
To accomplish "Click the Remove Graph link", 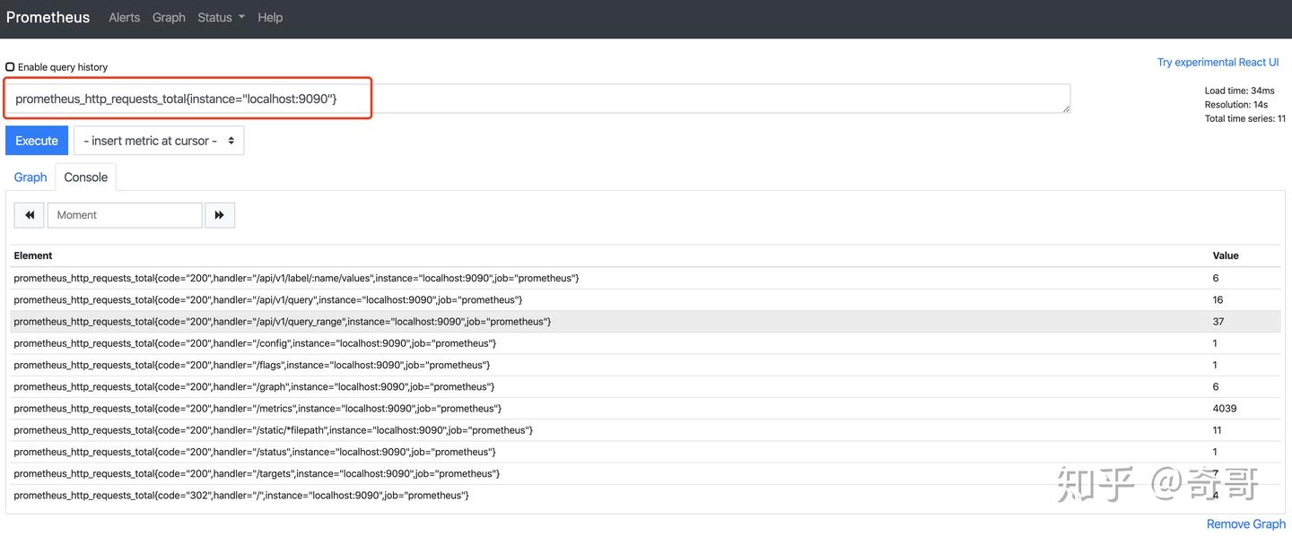I will click(1245, 523).
